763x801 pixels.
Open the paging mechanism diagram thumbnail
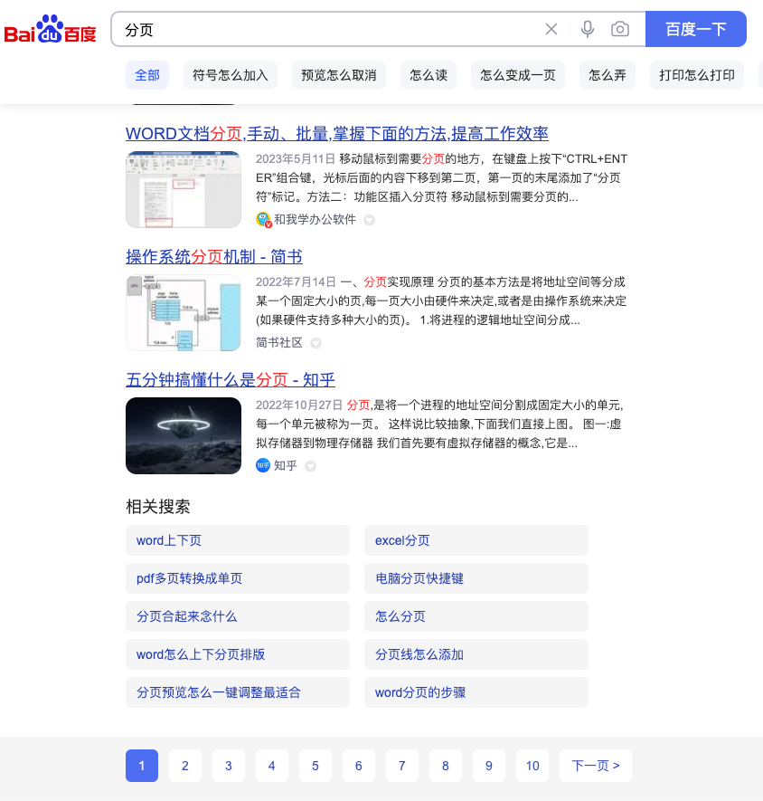tap(184, 312)
